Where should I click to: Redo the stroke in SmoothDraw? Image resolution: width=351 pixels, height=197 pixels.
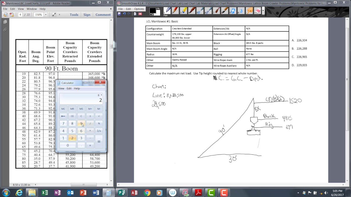(129, 14)
